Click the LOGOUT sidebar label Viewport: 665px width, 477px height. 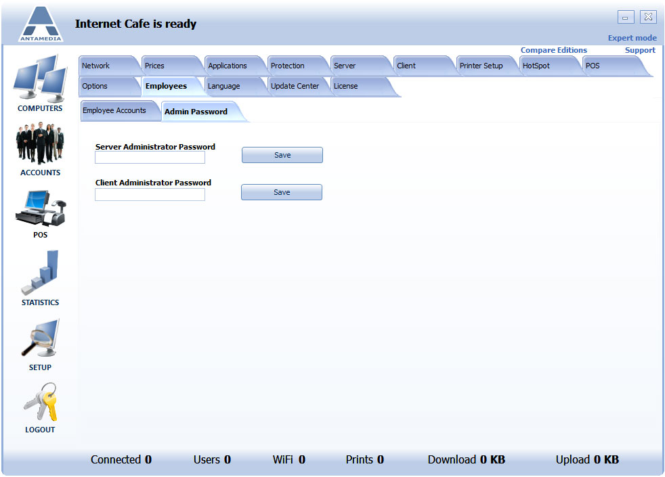40,430
